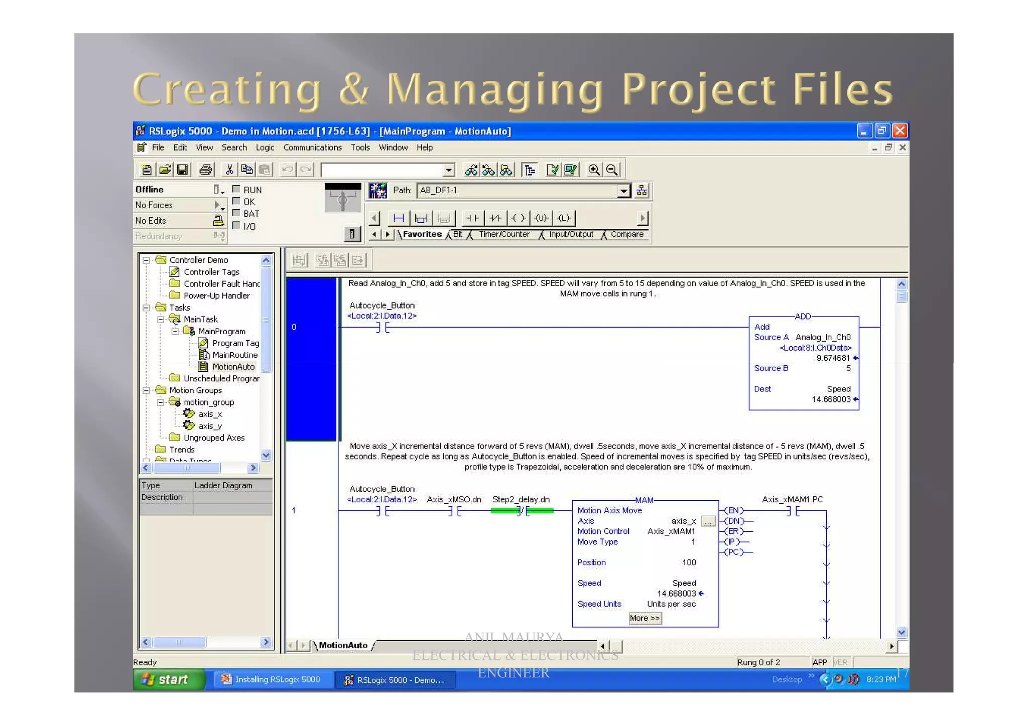This screenshot has height=726, width=1028.
Task: Click the More >> button in MAM block
Action: (645, 618)
